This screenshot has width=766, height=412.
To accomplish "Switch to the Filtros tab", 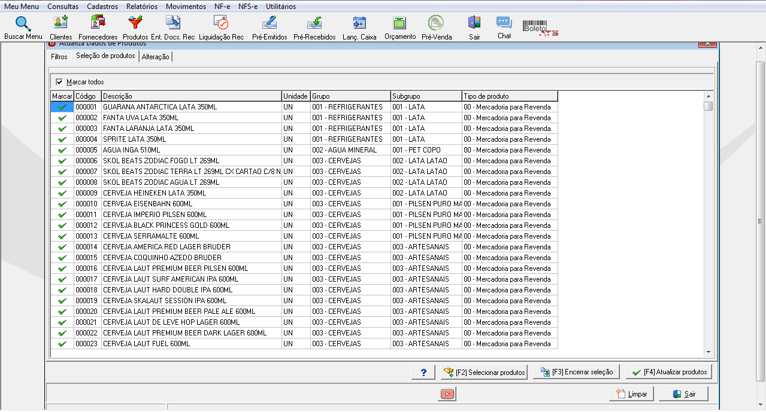I will [x=59, y=57].
